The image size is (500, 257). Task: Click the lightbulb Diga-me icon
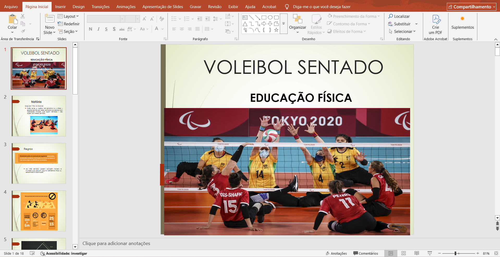(x=287, y=7)
